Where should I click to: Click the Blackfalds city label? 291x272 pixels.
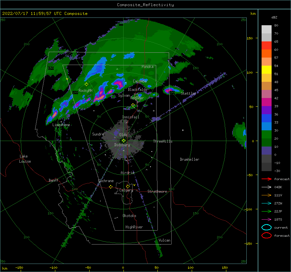tap(137, 90)
